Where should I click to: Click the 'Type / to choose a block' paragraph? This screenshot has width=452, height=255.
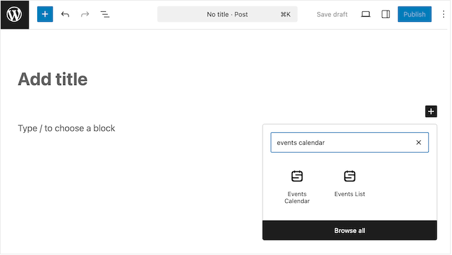66,128
